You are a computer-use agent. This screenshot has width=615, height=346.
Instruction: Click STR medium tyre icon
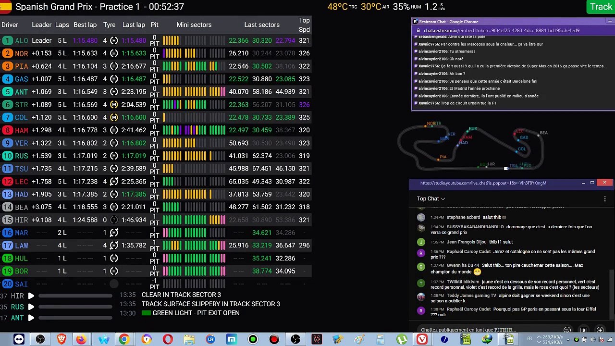tap(114, 104)
